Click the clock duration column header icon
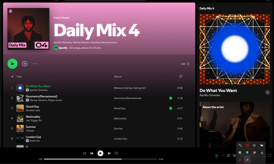This screenshot has height=164, width=274. click(181, 76)
